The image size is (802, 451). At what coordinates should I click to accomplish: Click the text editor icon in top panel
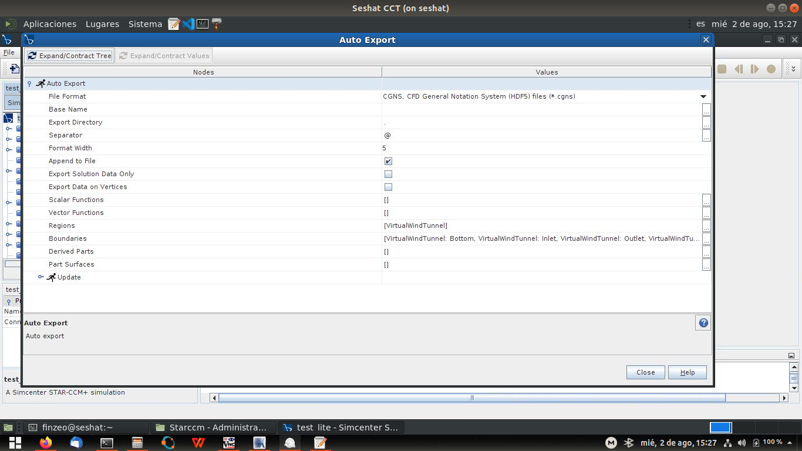tap(174, 24)
